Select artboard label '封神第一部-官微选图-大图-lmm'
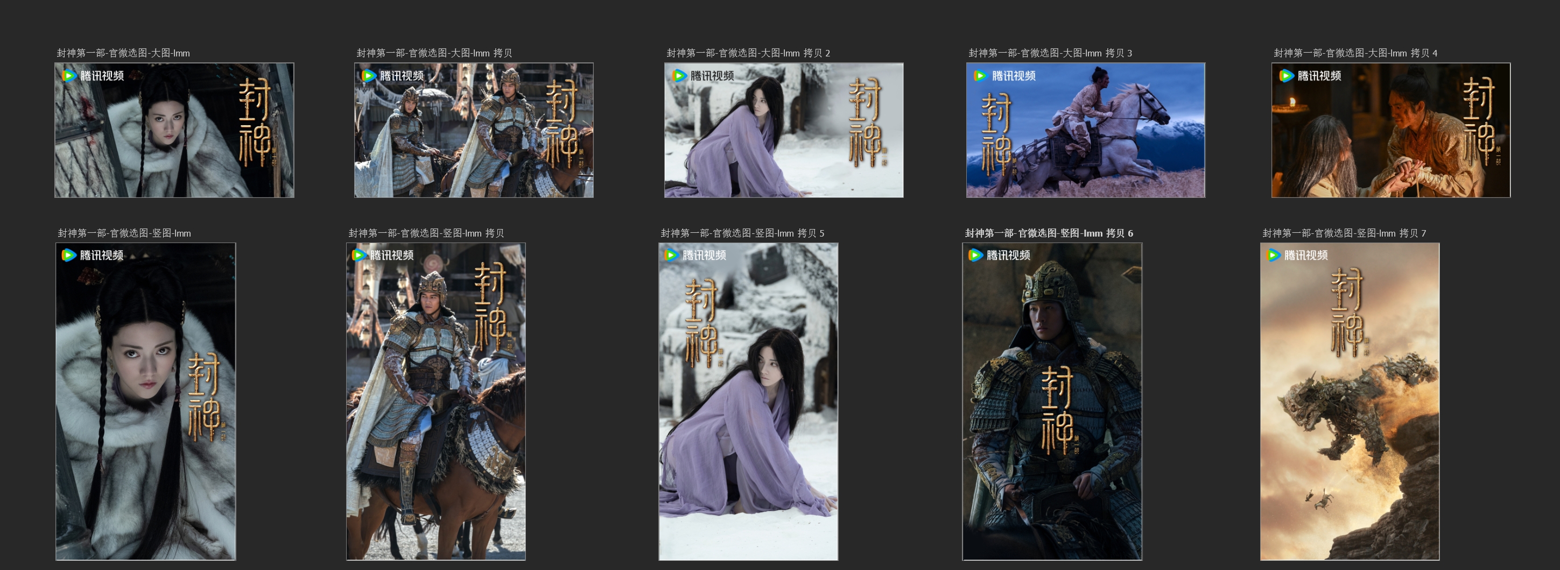The width and height of the screenshot is (1560, 570). point(123,53)
